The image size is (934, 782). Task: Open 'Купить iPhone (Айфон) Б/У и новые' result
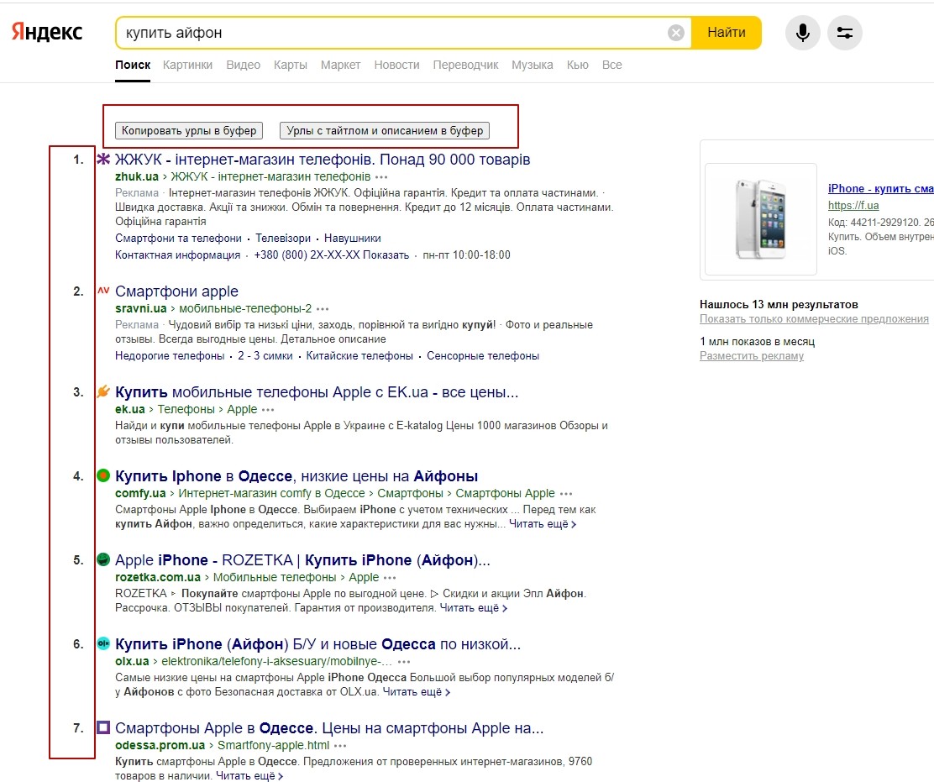(317, 643)
